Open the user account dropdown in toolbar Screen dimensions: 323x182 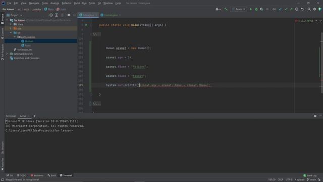coord(218,9)
